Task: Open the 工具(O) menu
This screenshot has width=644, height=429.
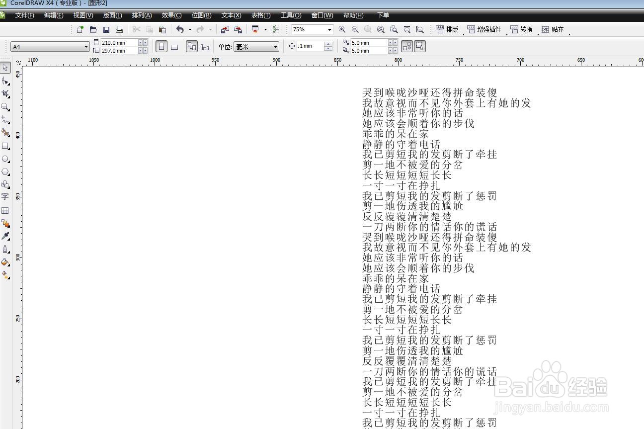Action: pos(291,15)
